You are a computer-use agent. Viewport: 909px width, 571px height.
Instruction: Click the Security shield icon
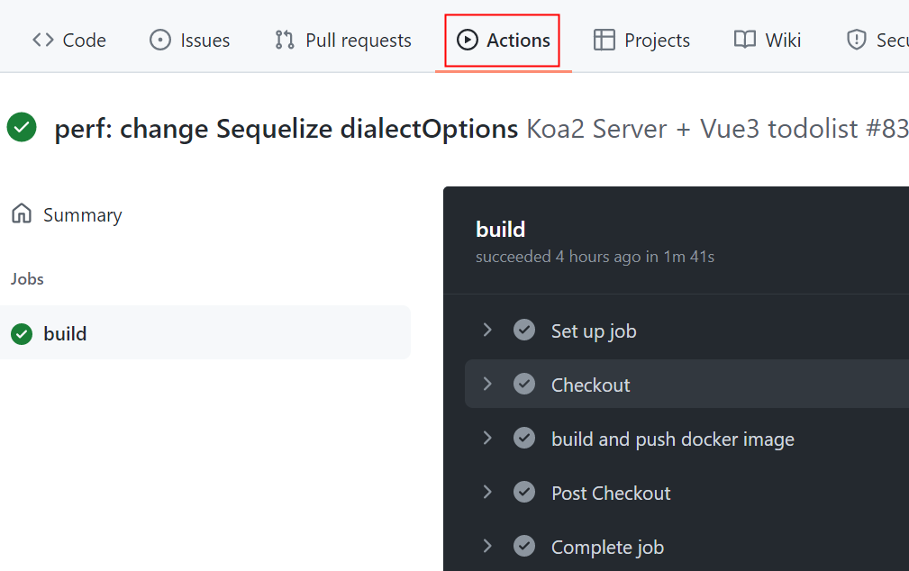click(x=857, y=41)
